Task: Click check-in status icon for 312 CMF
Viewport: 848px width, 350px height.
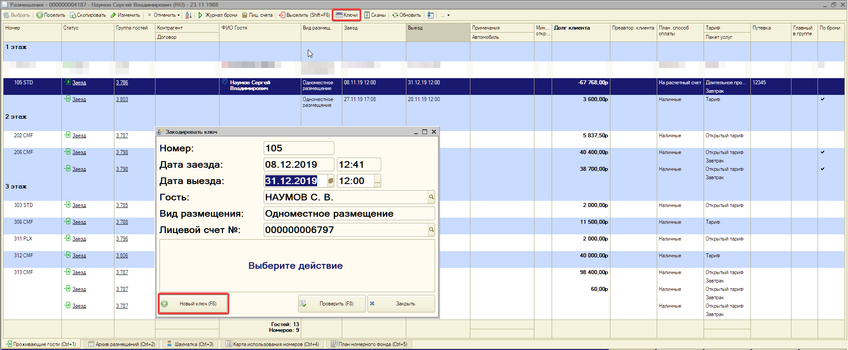Action: [x=68, y=255]
